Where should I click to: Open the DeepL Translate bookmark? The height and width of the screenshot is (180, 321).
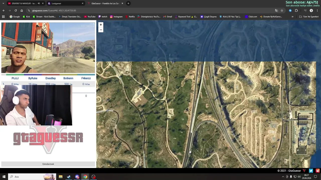(70, 17)
